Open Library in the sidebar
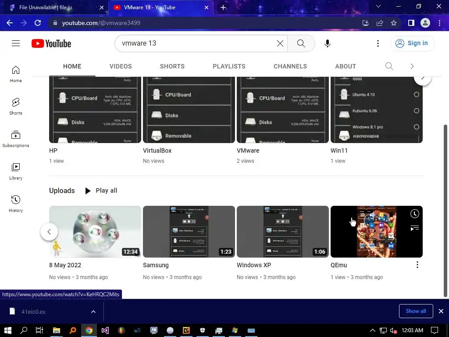The height and width of the screenshot is (337, 449). point(16,172)
